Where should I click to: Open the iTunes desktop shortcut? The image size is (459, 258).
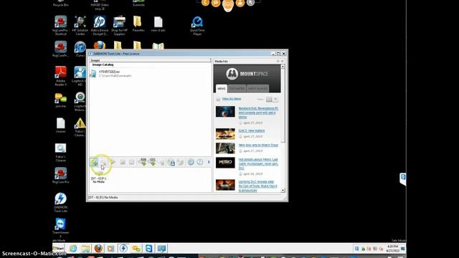pos(80,49)
